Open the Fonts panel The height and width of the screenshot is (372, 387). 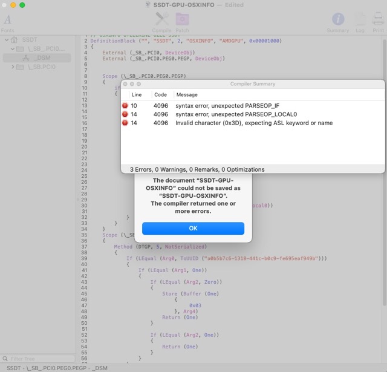tap(7, 22)
